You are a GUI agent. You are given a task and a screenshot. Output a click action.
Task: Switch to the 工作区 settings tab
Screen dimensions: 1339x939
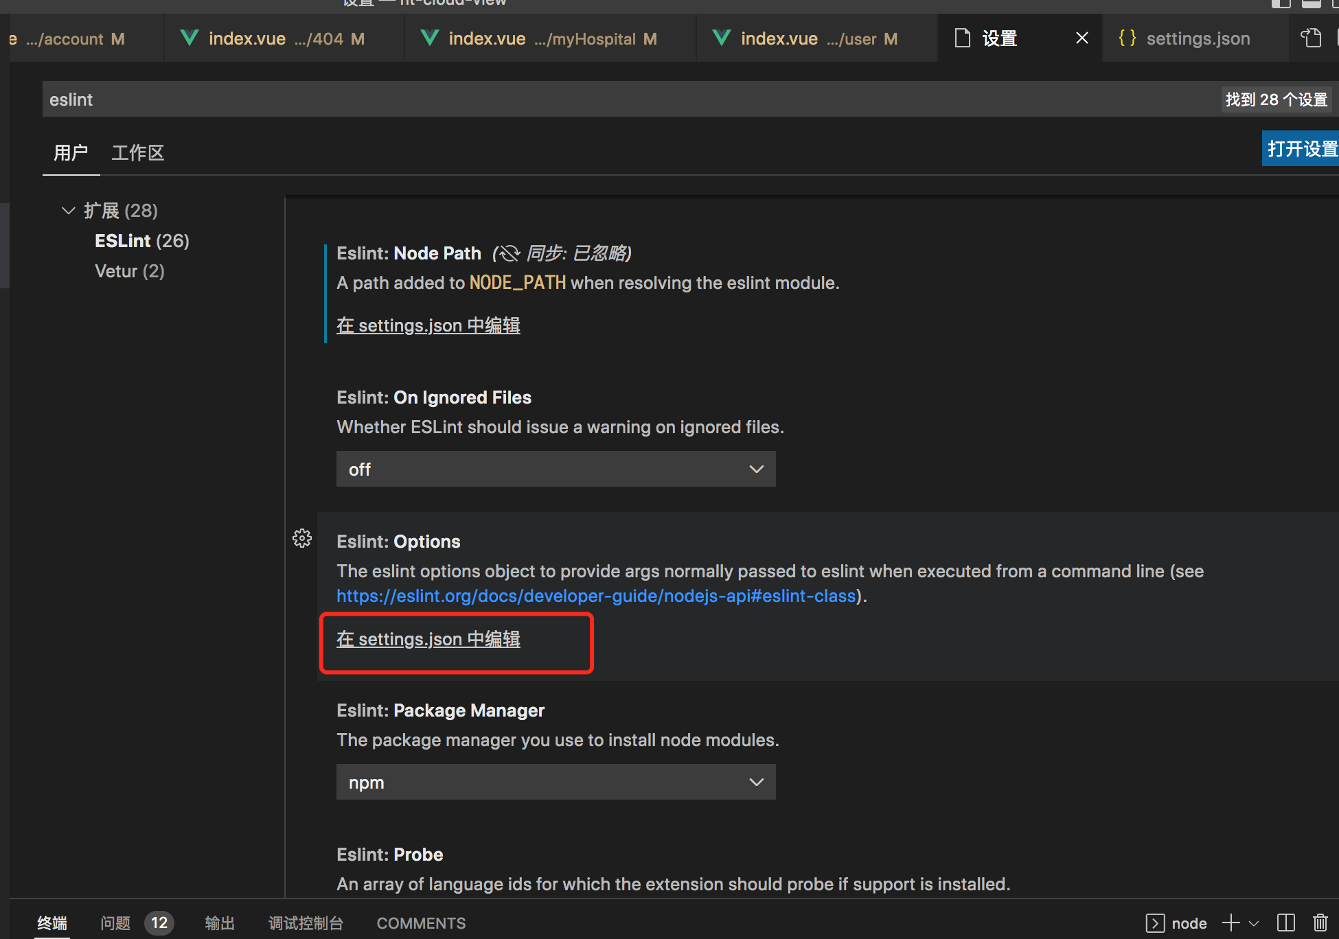pos(137,152)
